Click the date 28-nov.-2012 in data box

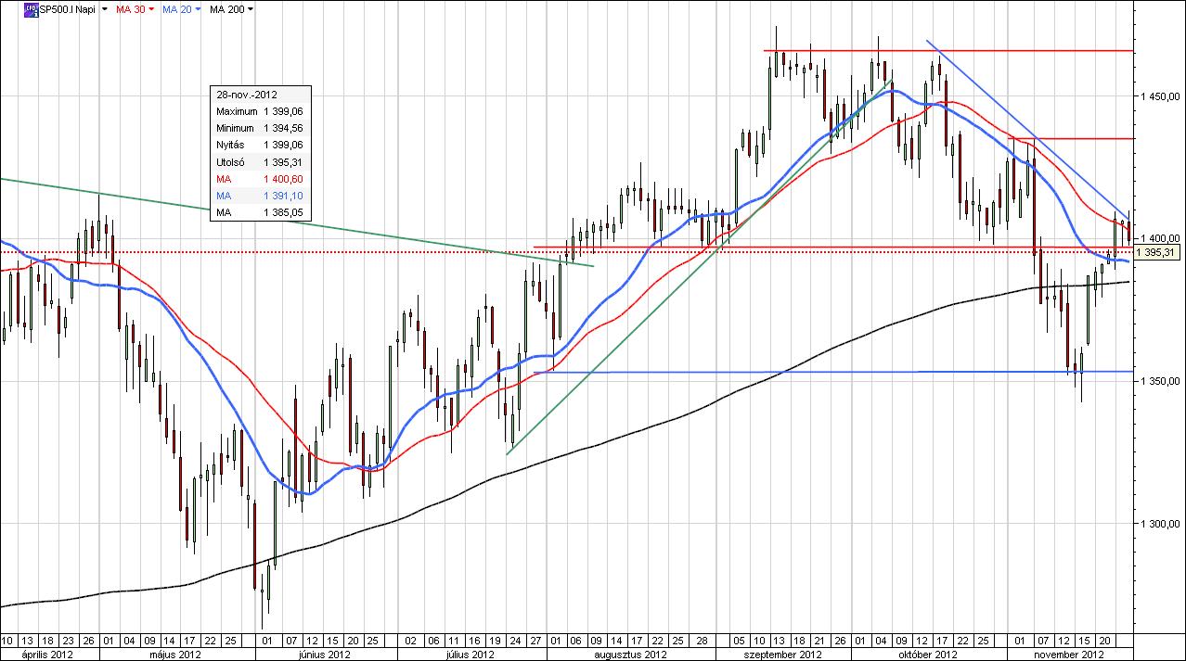(247, 95)
